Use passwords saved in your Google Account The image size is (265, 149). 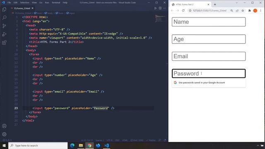[209, 83]
